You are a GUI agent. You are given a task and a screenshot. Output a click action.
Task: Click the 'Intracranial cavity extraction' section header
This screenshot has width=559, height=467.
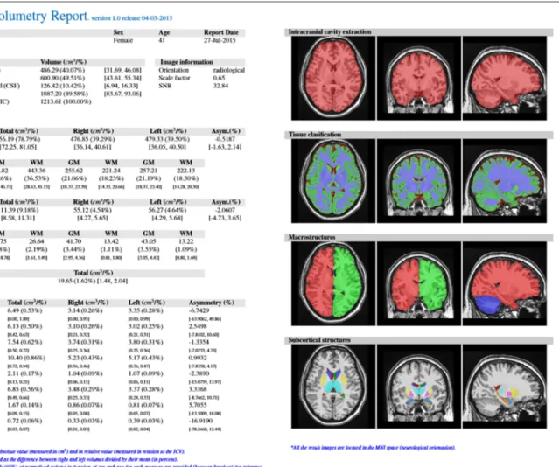pos(330,31)
